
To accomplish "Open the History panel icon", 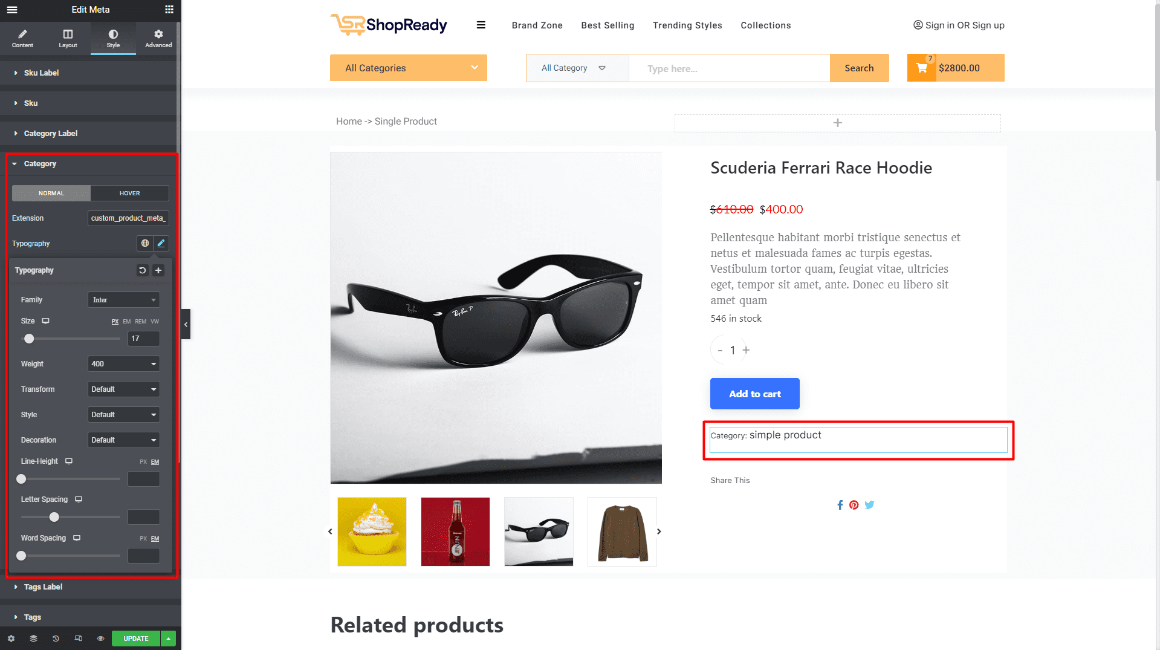I will pyautogui.click(x=56, y=639).
